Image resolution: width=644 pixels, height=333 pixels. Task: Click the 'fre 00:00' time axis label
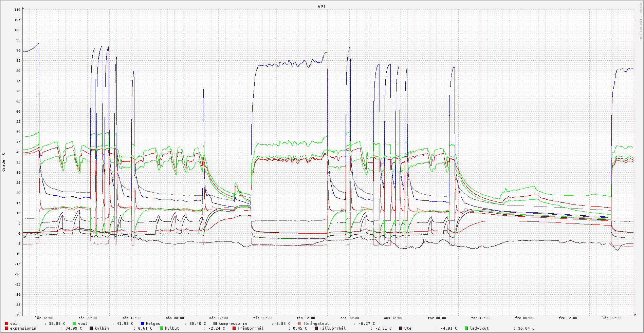tap(524, 318)
